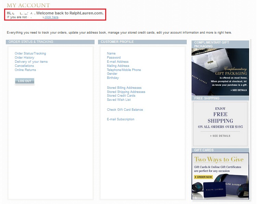Manage Stored Credit Cards

coord(121,96)
